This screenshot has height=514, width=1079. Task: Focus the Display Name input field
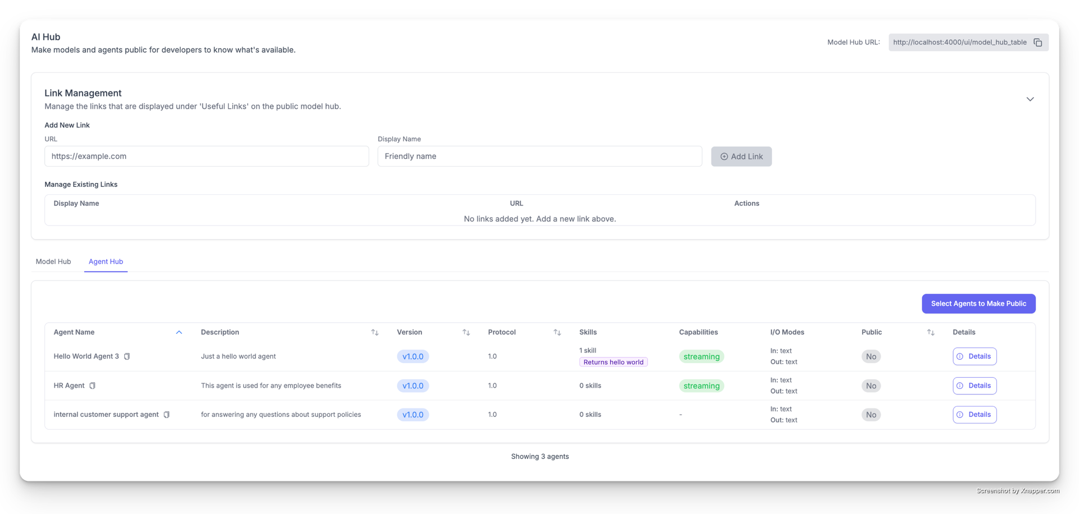(x=539, y=157)
